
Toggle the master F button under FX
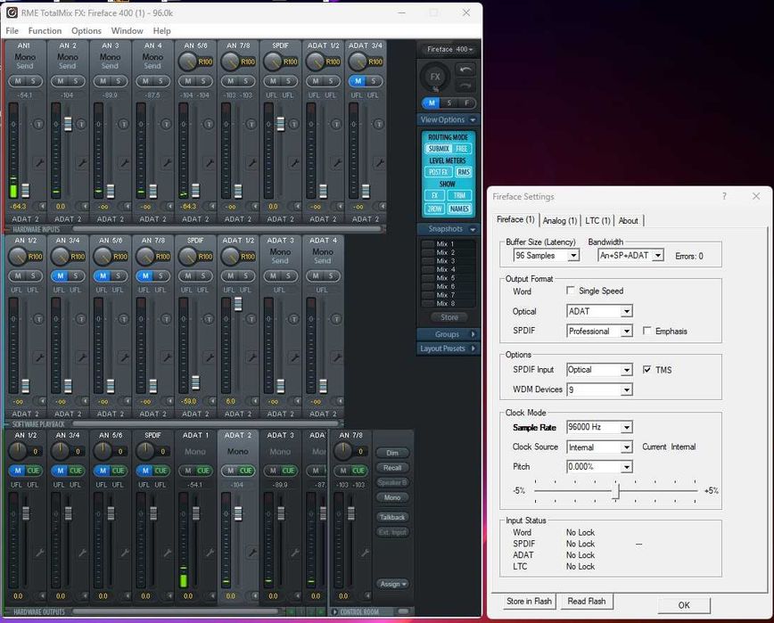pos(466,103)
